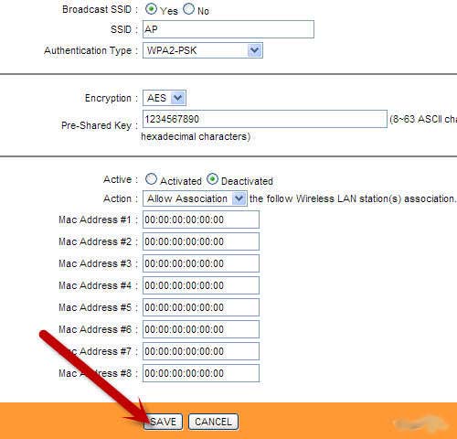Click the SAVE button
The width and height of the screenshot is (457, 439).
coord(163,422)
